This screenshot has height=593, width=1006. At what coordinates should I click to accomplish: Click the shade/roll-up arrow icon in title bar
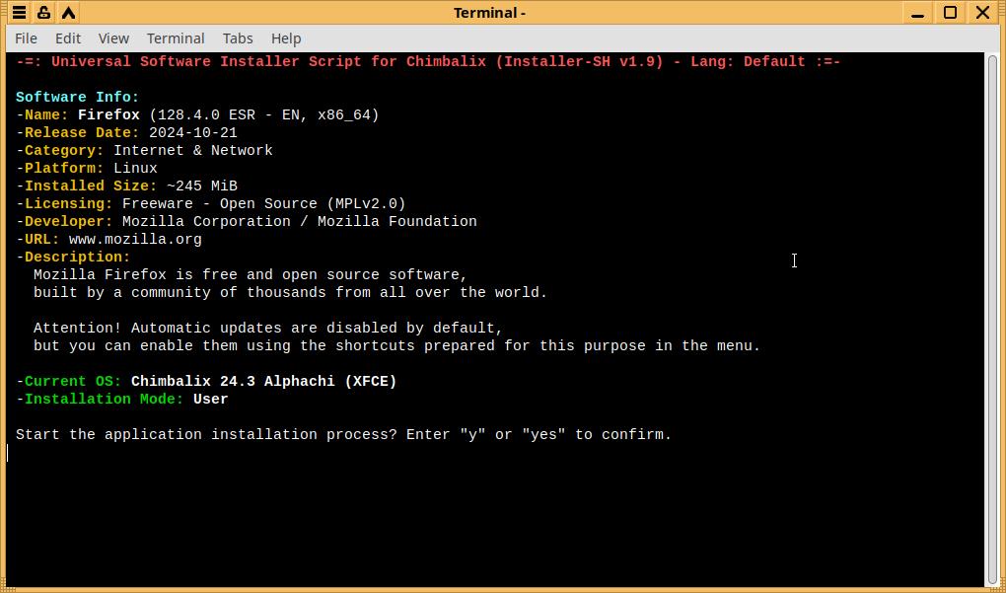(x=69, y=12)
